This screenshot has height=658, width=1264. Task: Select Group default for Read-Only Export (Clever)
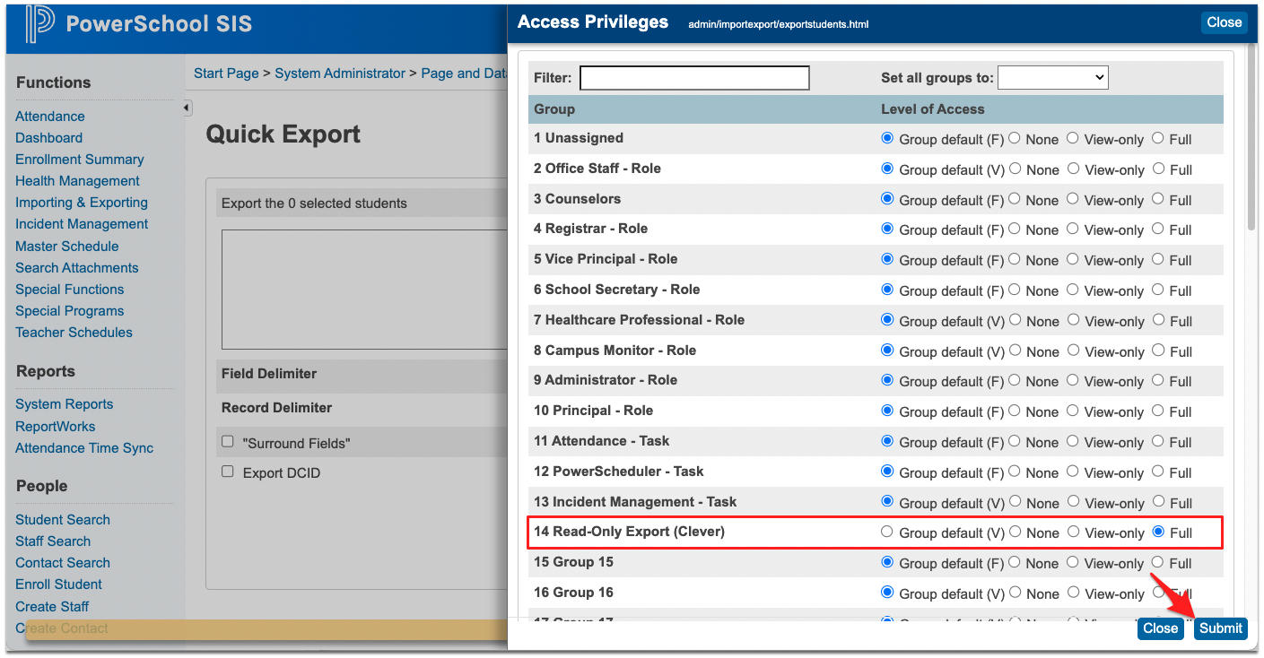(886, 532)
